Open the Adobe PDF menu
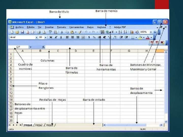The width and height of the screenshot is (183, 137). pos(120,27)
